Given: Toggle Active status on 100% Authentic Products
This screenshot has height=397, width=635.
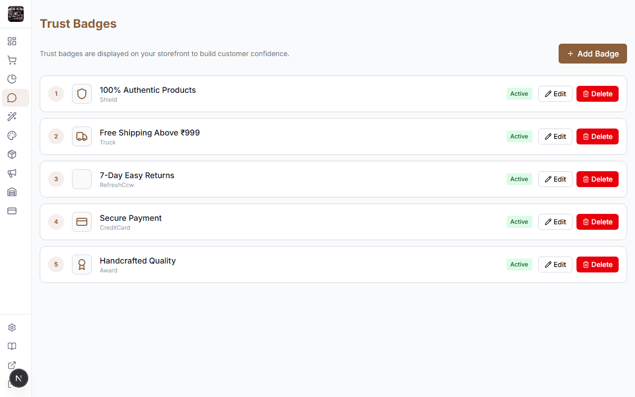Looking at the screenshot, I should pyautogui.click(x=519, y=94).
